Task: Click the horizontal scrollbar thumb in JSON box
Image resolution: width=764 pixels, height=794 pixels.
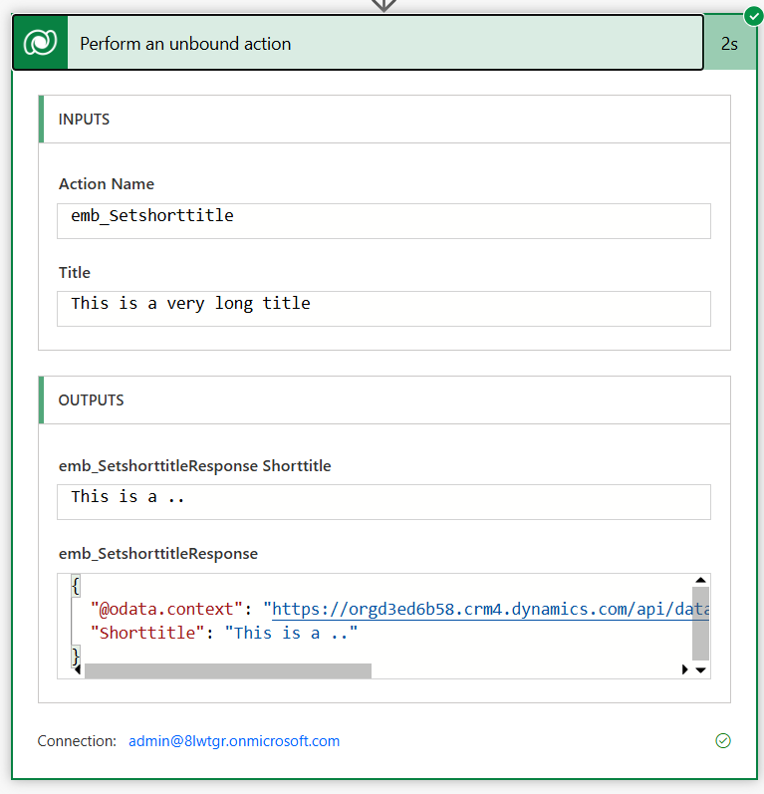Action: tap(227, 670)
